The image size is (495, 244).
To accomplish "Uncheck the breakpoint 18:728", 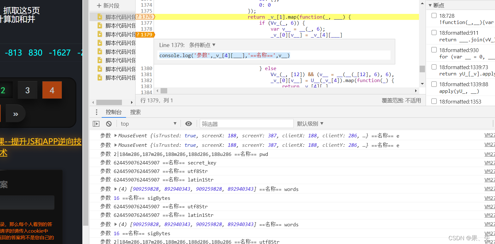I will click(434, 15).
